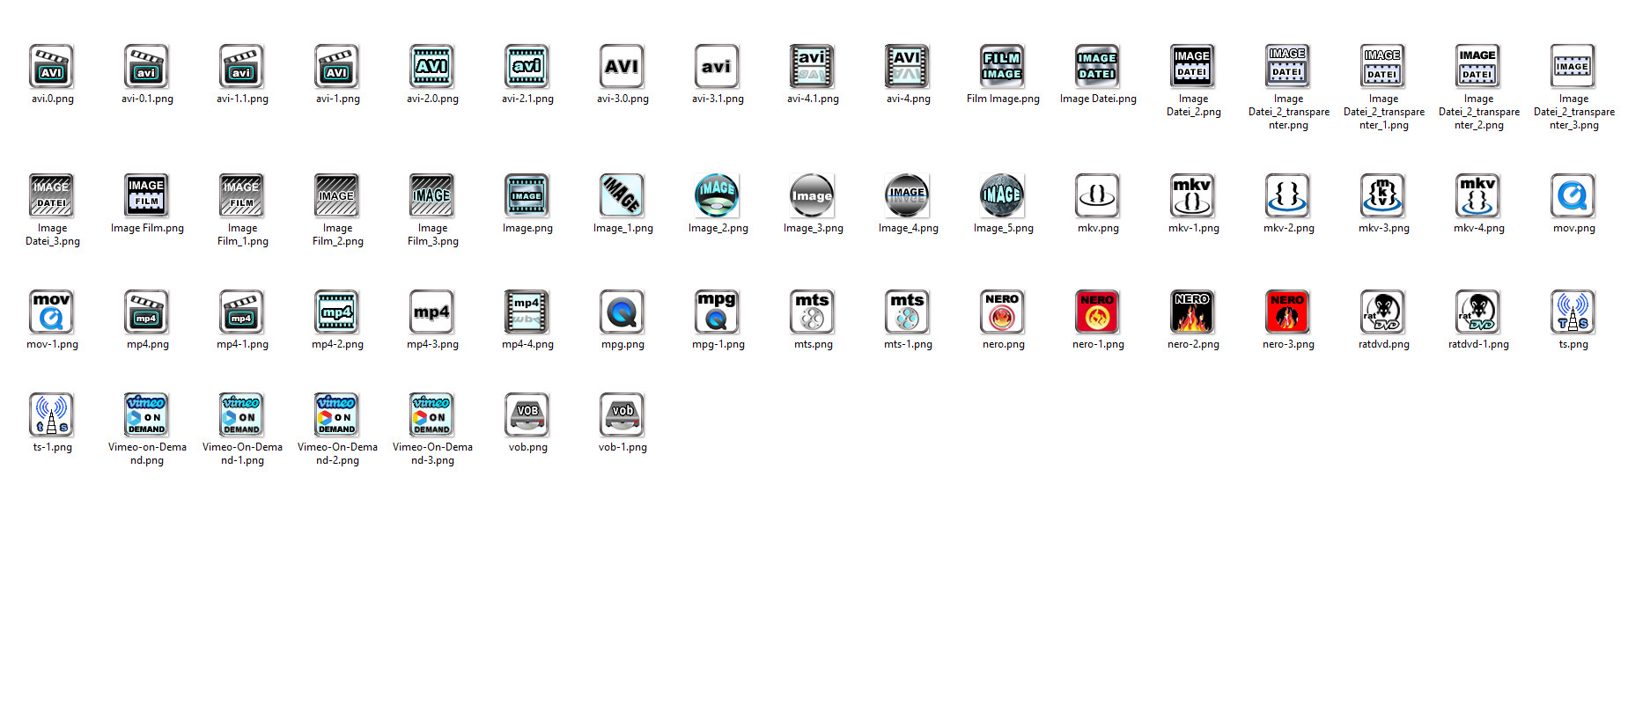
Task: Select the avi.0.png file icon
Action: [x=52, y=66]
